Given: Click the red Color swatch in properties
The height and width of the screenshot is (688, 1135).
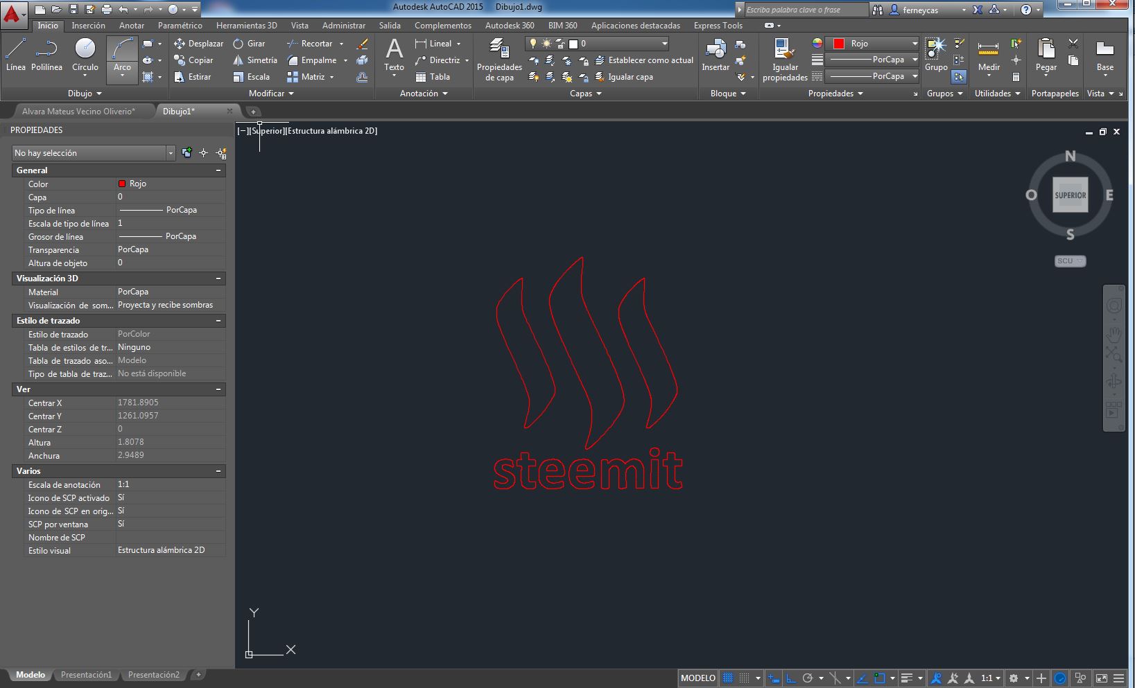Looking at the screenshot, I should coord(122,184).
